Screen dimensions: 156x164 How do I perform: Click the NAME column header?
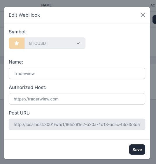[46, 5]
